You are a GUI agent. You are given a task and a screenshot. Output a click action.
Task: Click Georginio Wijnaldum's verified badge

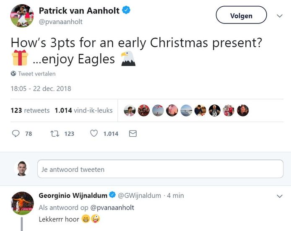point(113,195)
